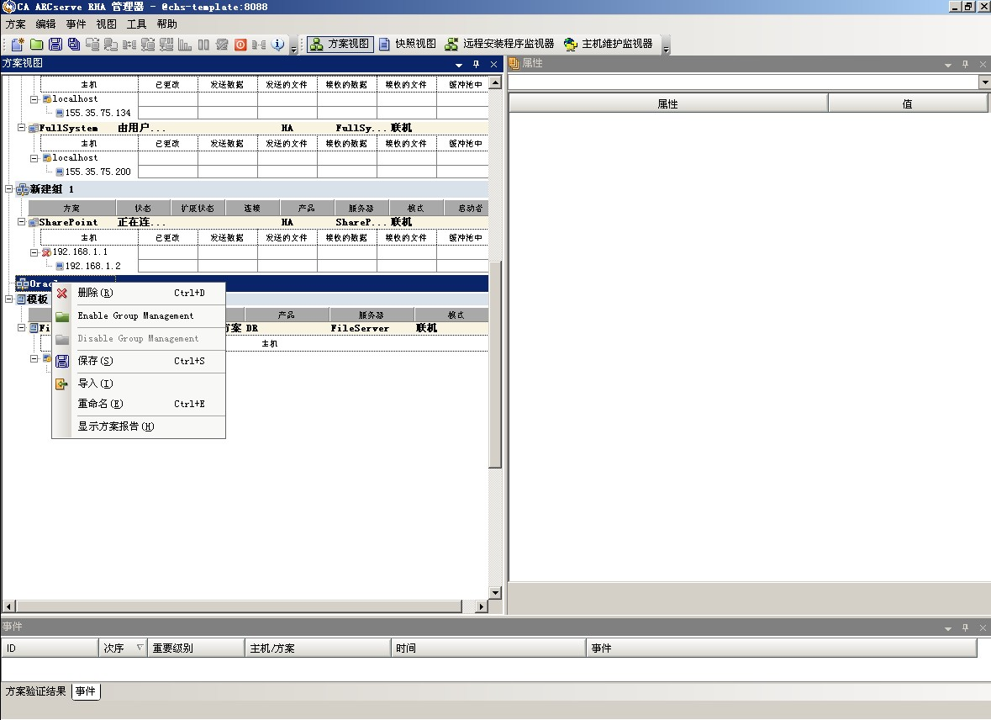Click the Save All toolbar icon
Viewport: 991px width, 720px height.
74,45
